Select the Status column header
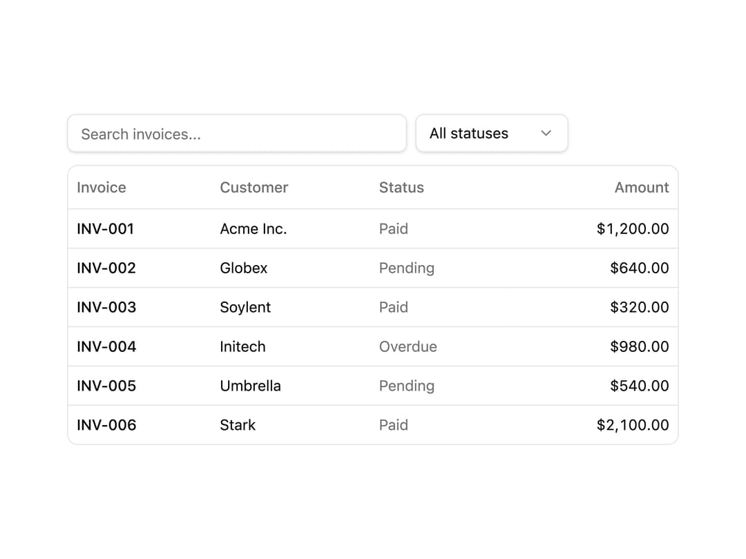 [401, 187]
